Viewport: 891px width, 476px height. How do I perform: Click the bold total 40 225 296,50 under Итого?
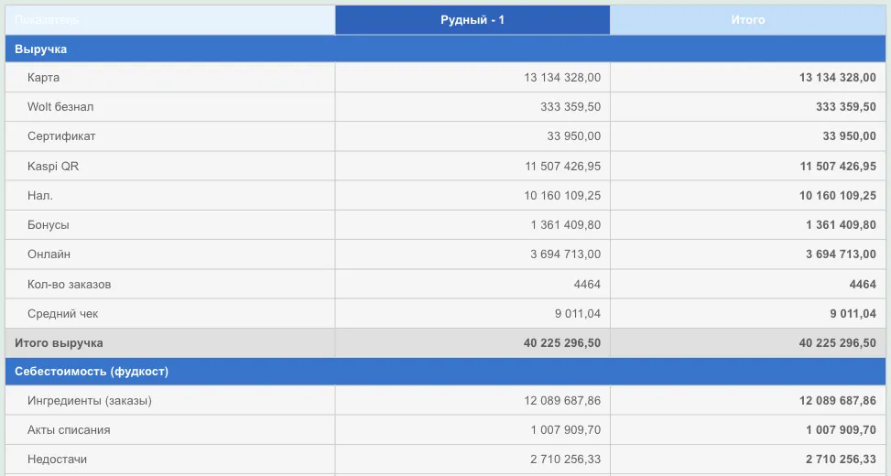pyautogui.click(x=838, y=343)
